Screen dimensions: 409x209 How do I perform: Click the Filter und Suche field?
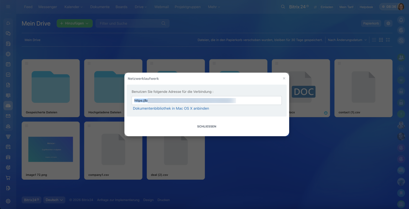132,23
